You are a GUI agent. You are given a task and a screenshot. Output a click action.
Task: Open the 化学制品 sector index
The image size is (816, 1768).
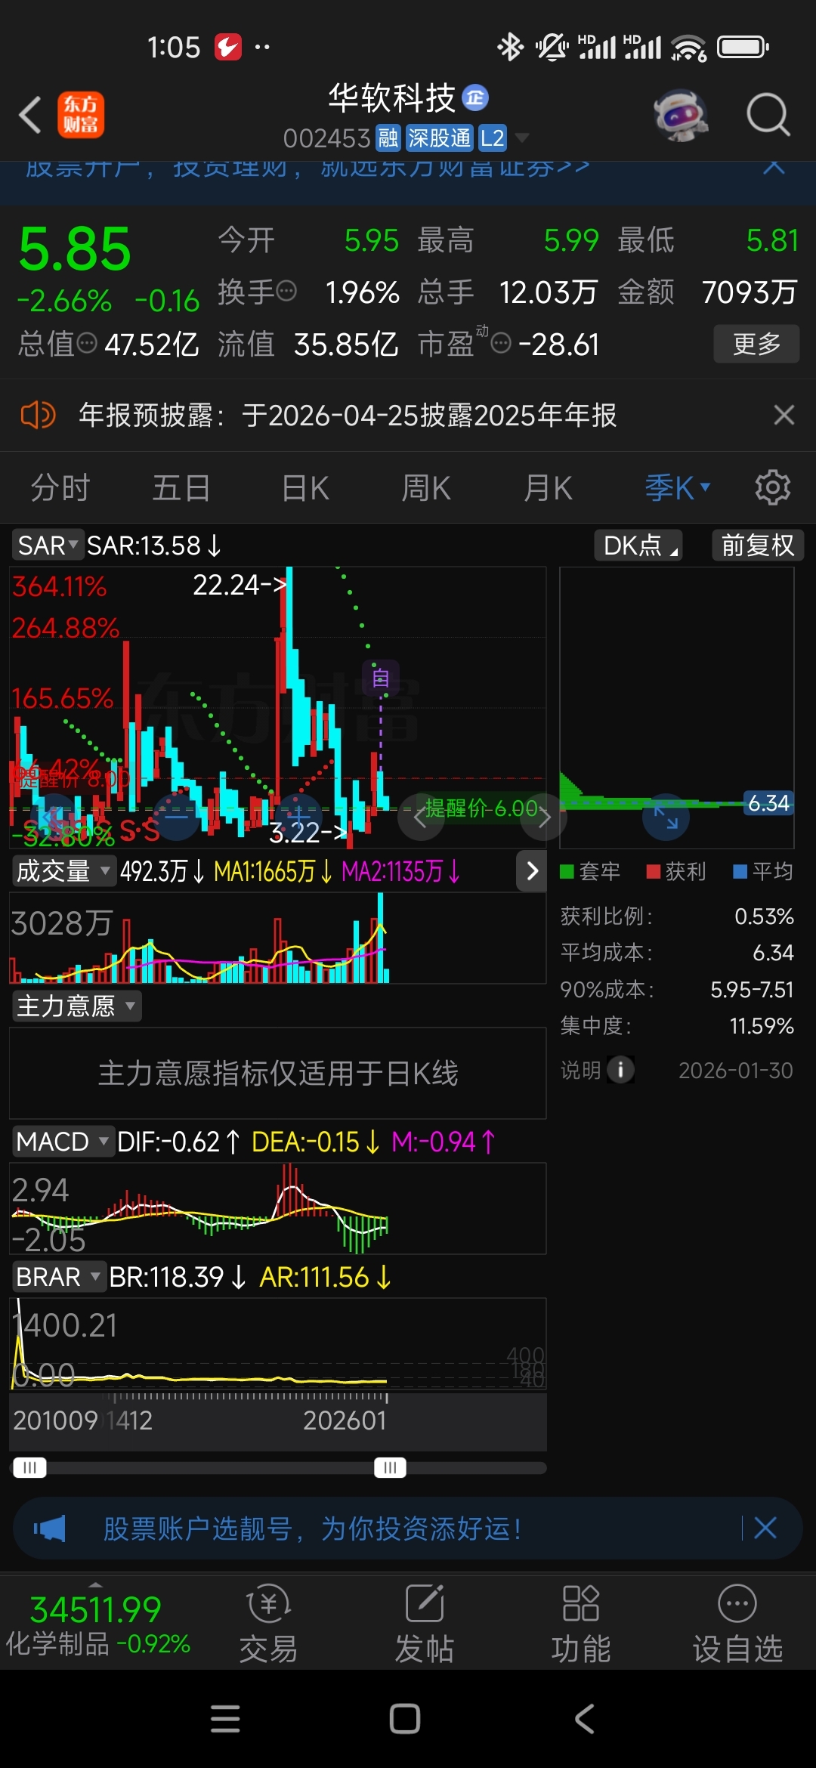pos(97,1623)
